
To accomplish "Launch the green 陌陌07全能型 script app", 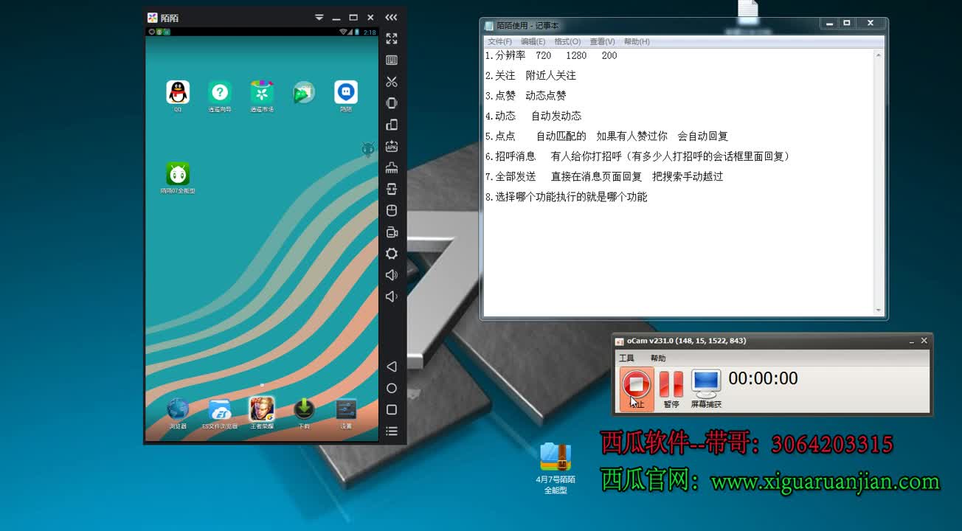I will point(178,174).
